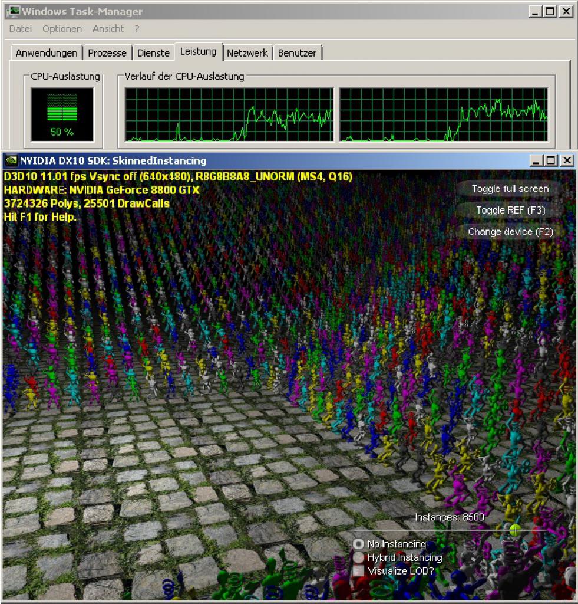Switch to the Benutzer tab
Viewport: 578px width, 604px height.
coord(297,52)
